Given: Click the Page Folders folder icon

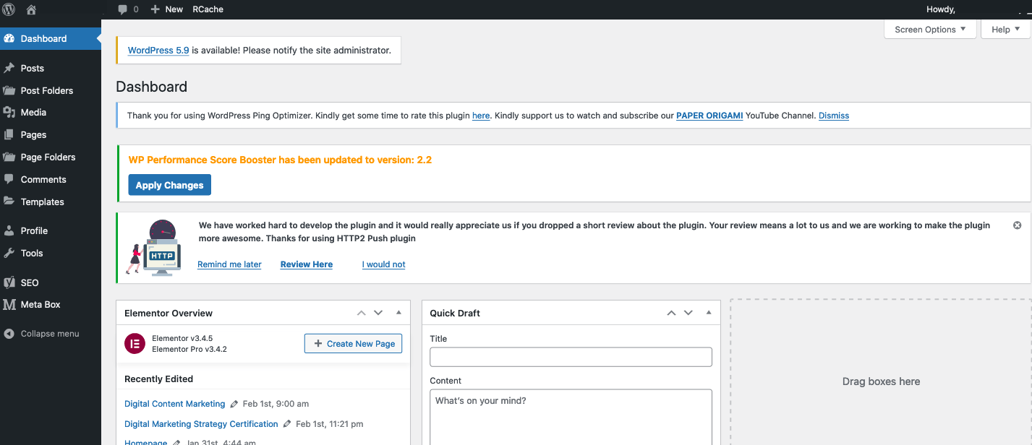Looking at the screenshot, I should coord(9,157).
